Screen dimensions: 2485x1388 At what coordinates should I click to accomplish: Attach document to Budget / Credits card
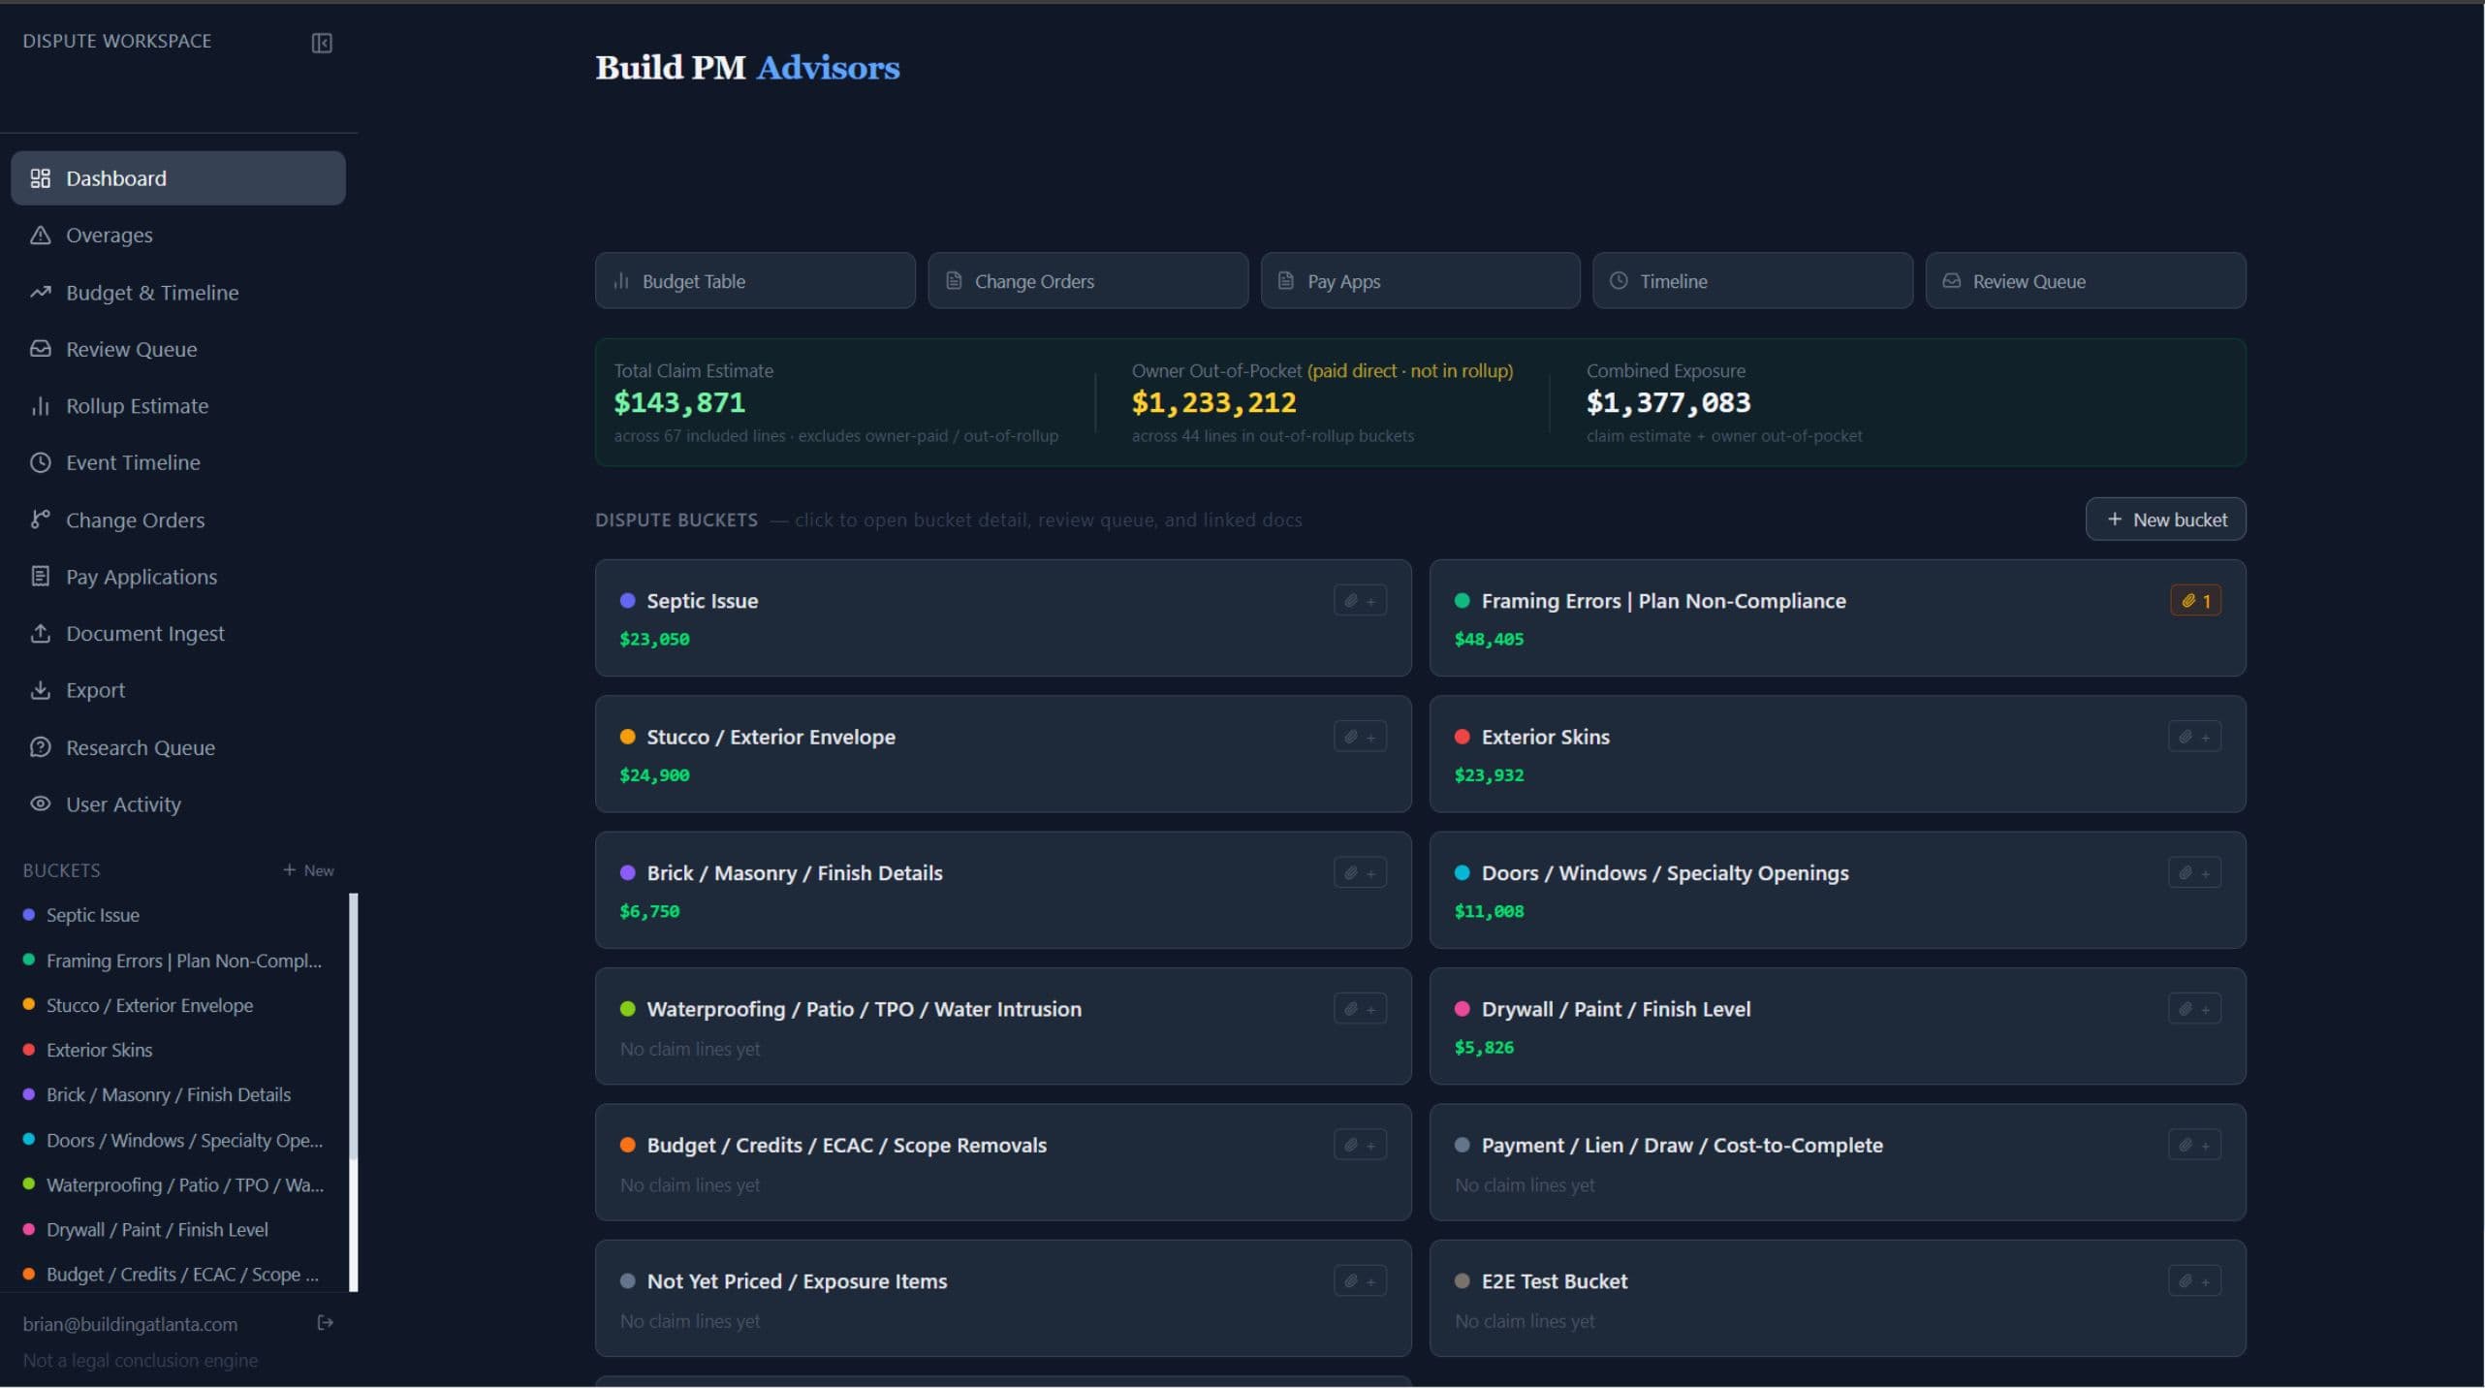coord(1360,1145)
